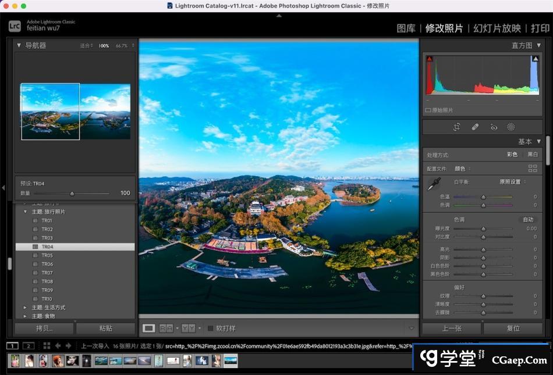Image resolution: width=553 pixels, height=375 pixels.
Task: Click the 复位 reset button
Action: coord(513,328)
